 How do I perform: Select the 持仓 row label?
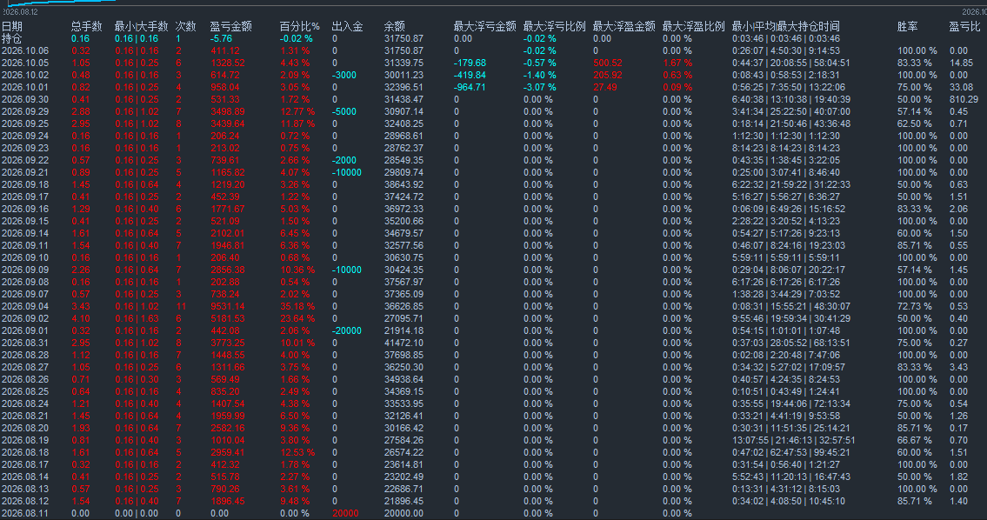click(12, 38)
